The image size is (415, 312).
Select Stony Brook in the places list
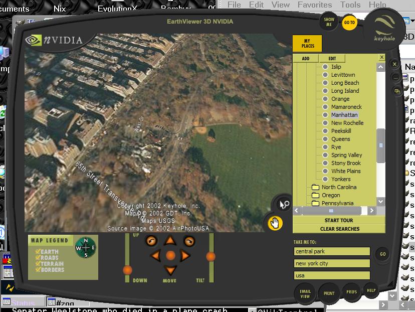tap(346, 163)
